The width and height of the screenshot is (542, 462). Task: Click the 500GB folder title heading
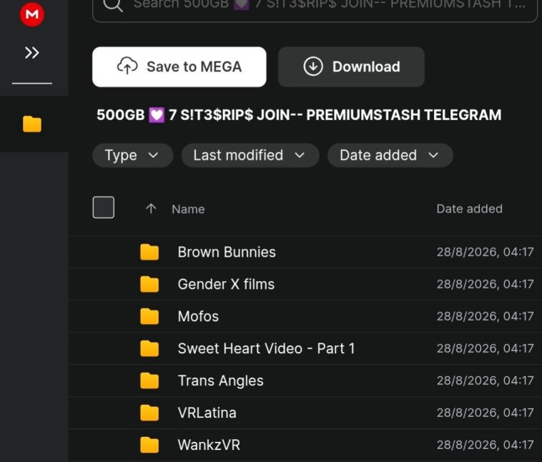[x=299, y=115]
